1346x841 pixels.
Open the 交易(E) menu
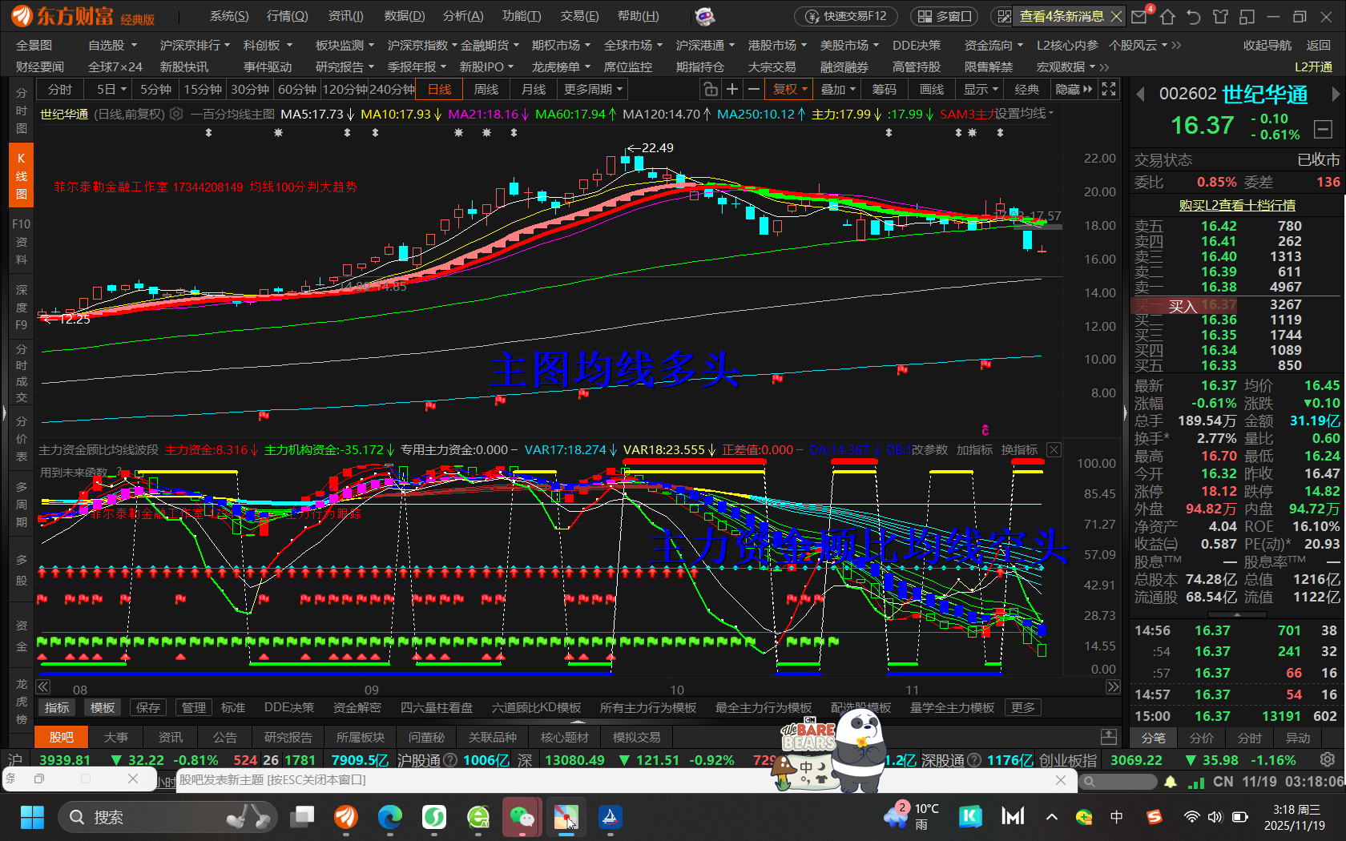pos(579,16)
